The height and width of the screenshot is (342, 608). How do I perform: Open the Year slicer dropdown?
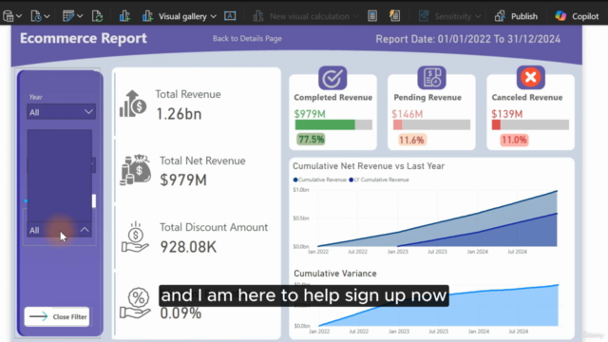(61, 112)
